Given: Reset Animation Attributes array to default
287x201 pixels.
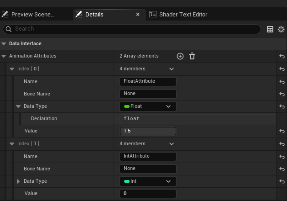Looking at the screenshot, I should (282, 56).
